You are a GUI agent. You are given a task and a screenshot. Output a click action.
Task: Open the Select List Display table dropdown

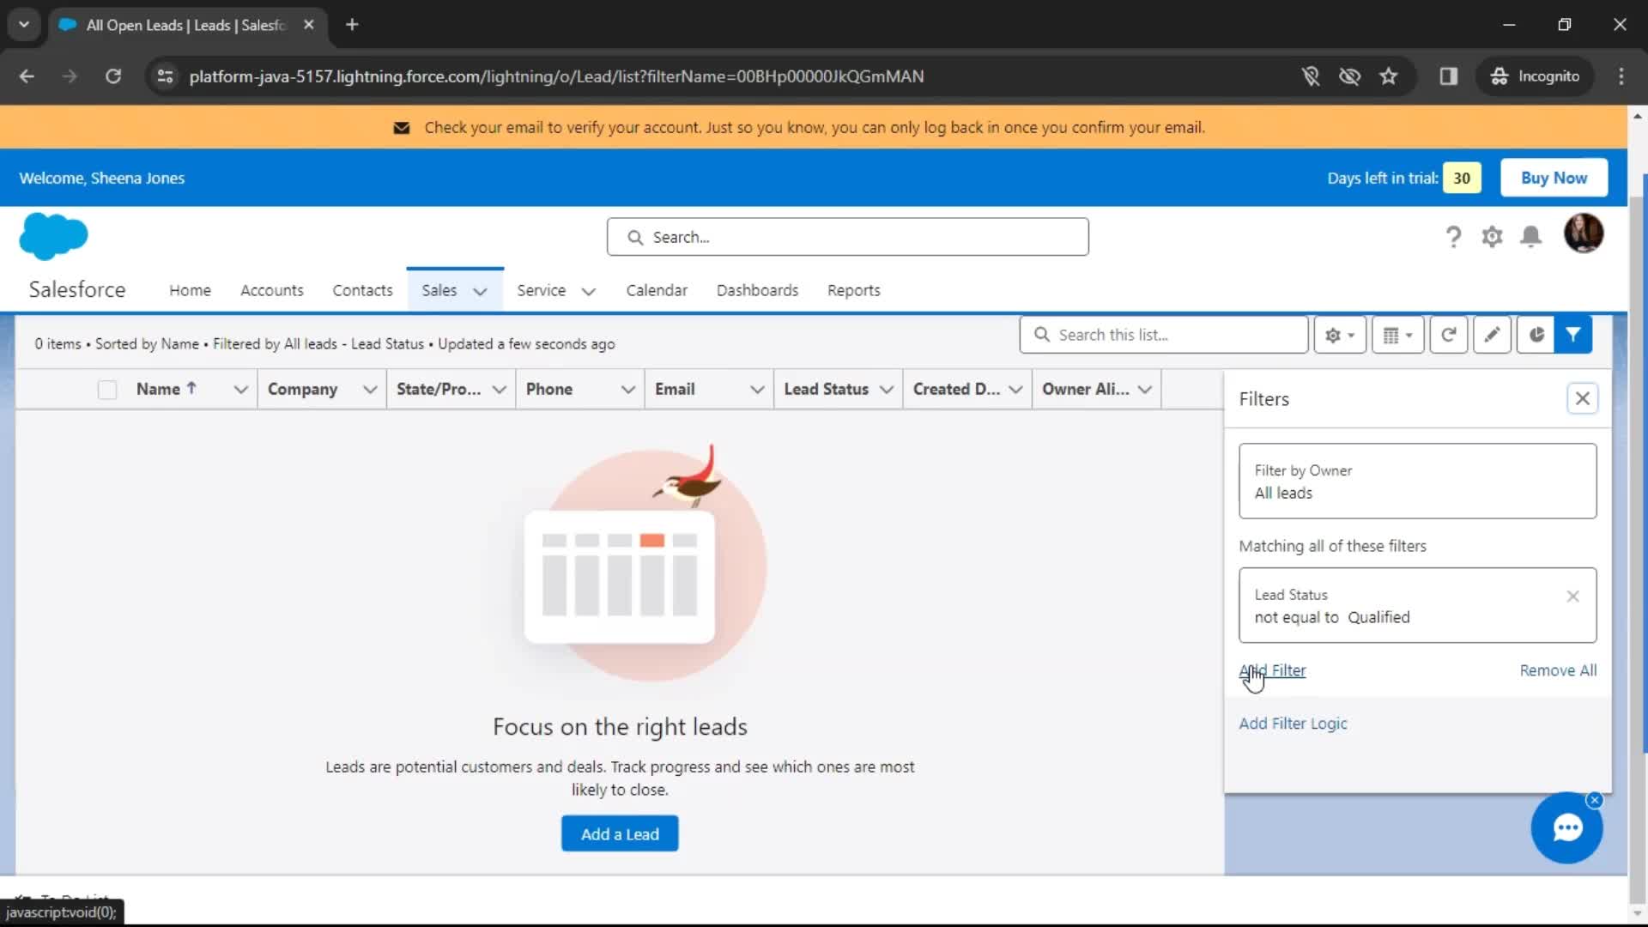click(1397, 335)
